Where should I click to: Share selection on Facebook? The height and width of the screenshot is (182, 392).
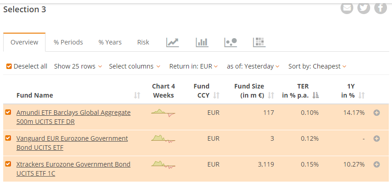380,8
